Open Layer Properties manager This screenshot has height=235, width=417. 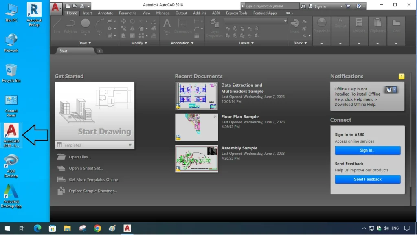pos(214,28)
